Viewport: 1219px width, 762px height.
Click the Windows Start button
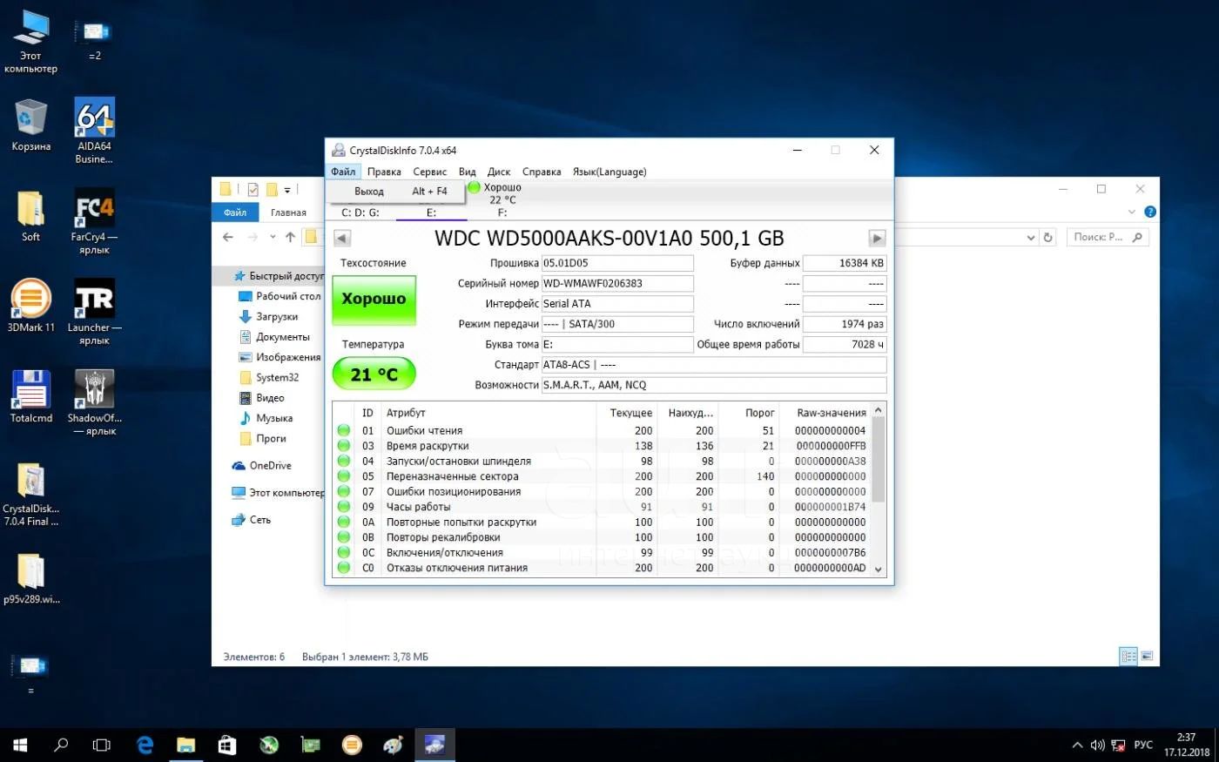click(x=20, y=745)
